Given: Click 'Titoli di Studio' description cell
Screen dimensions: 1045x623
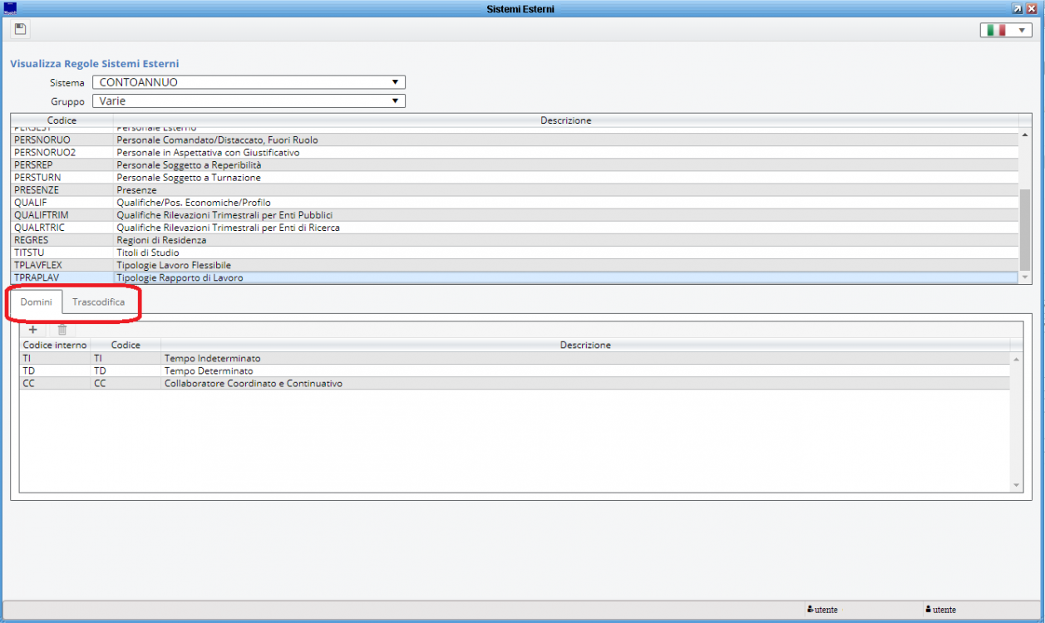Looking at the screenshot, I should click(x=565, y=253).
